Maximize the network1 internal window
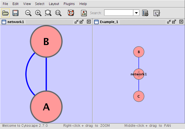 [81, 22]
